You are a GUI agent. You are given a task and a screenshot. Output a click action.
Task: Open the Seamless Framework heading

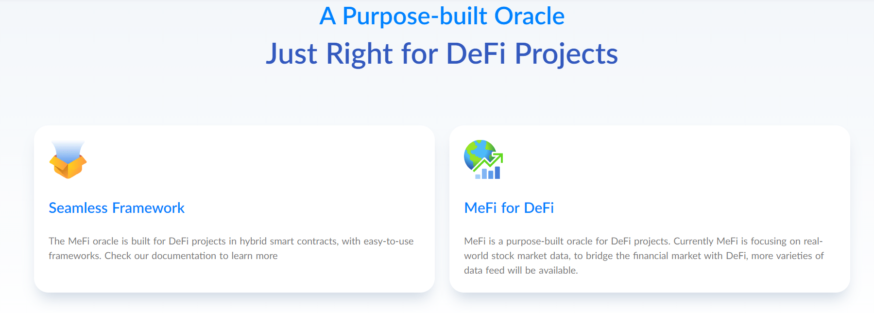point(117,208)
